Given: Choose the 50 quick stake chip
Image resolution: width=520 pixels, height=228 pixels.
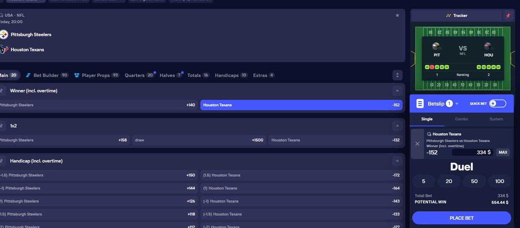Looking at the screenshot, I should point(474,181).
